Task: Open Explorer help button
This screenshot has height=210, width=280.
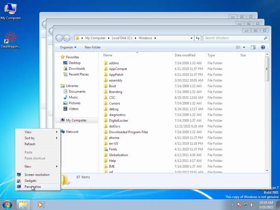Action: point(263,47)
